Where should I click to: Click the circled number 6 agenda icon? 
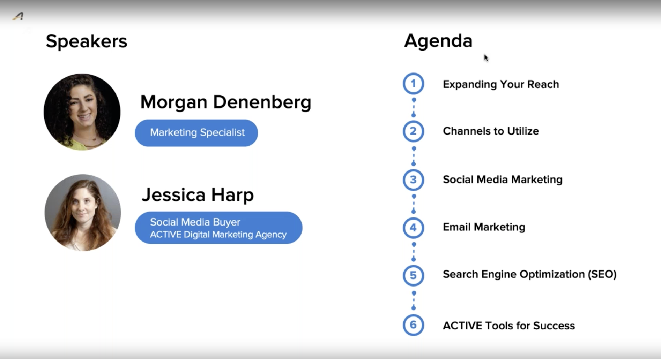tap(413, 325)
